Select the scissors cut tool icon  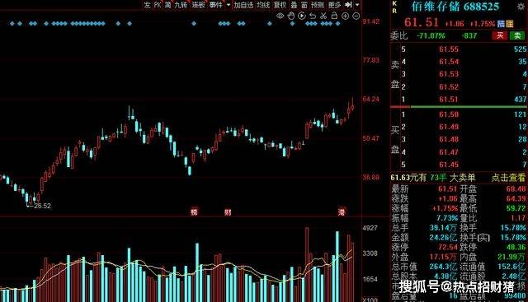point(323,16)
